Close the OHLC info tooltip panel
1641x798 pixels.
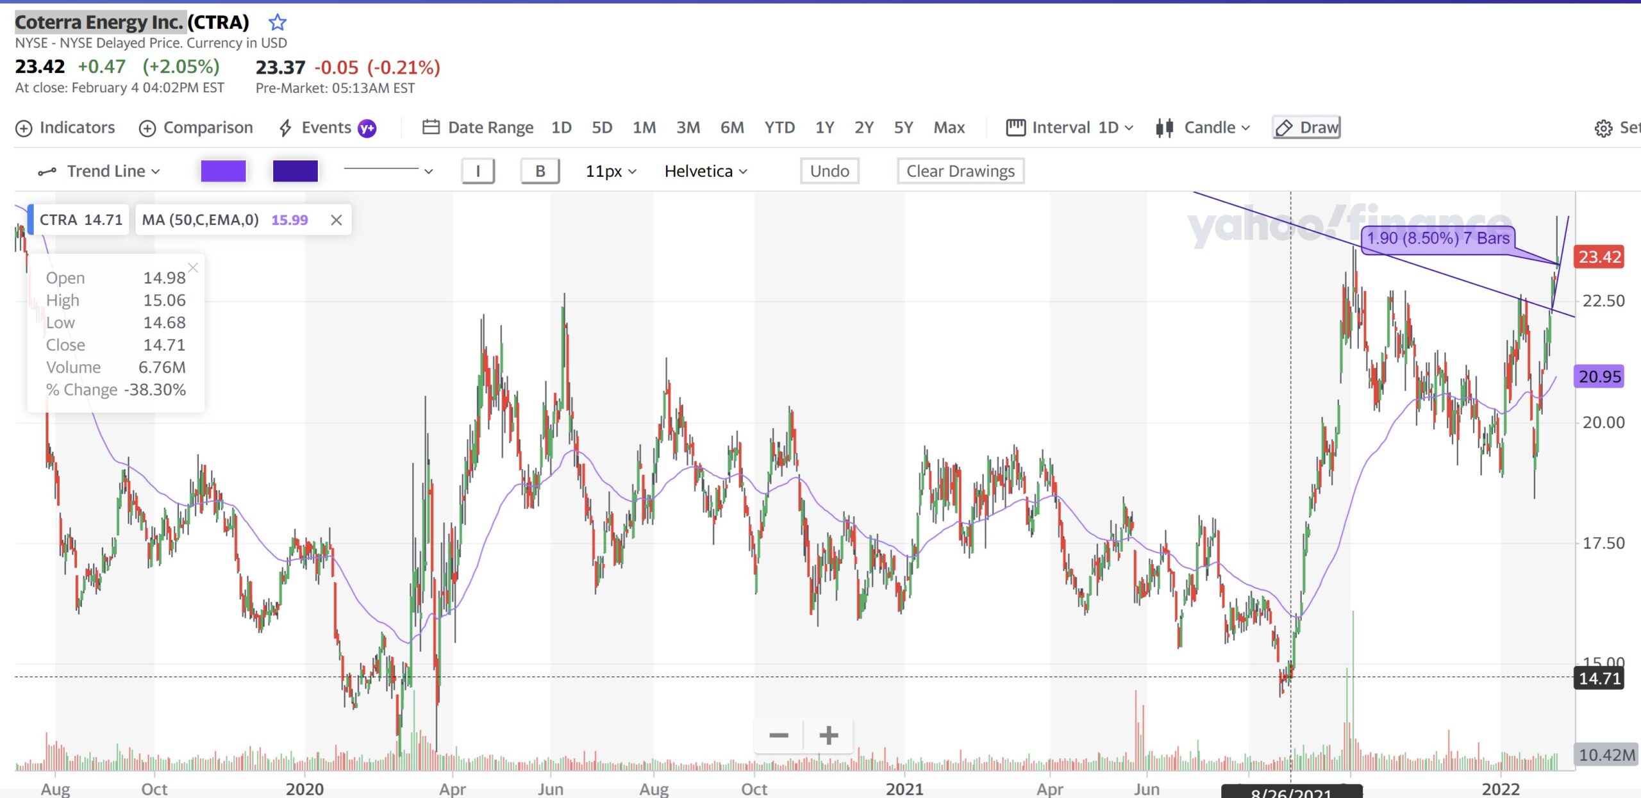click(193, 267)
